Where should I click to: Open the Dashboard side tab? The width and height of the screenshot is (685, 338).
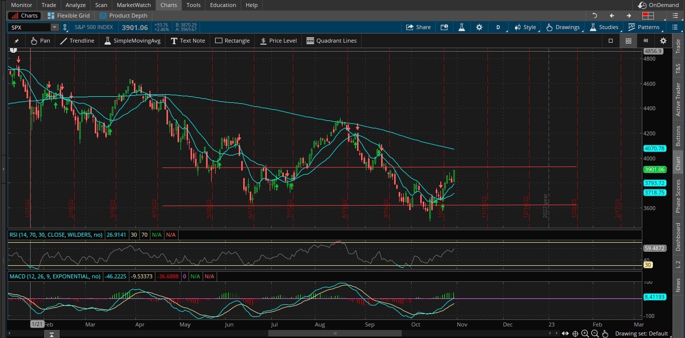[x=678, y=237]
